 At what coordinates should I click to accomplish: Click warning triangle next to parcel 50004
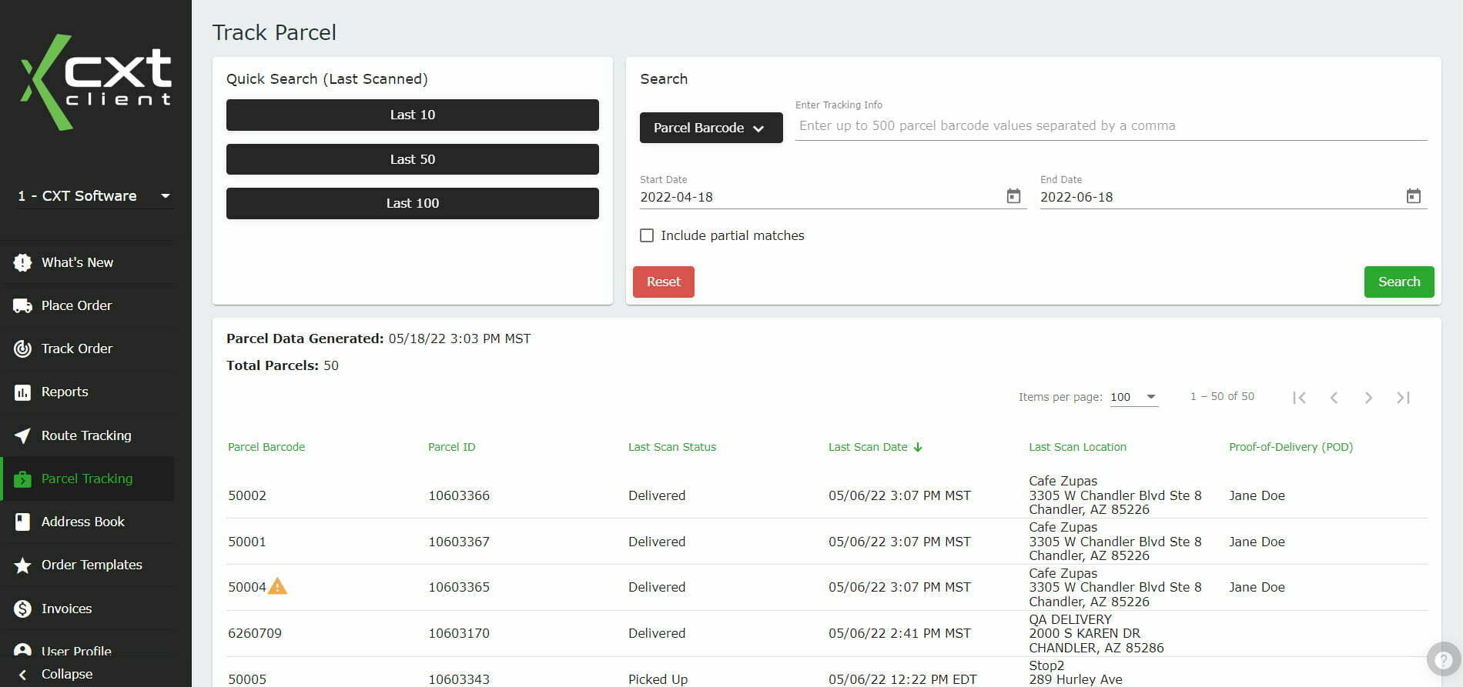click(x=277, y=586)
